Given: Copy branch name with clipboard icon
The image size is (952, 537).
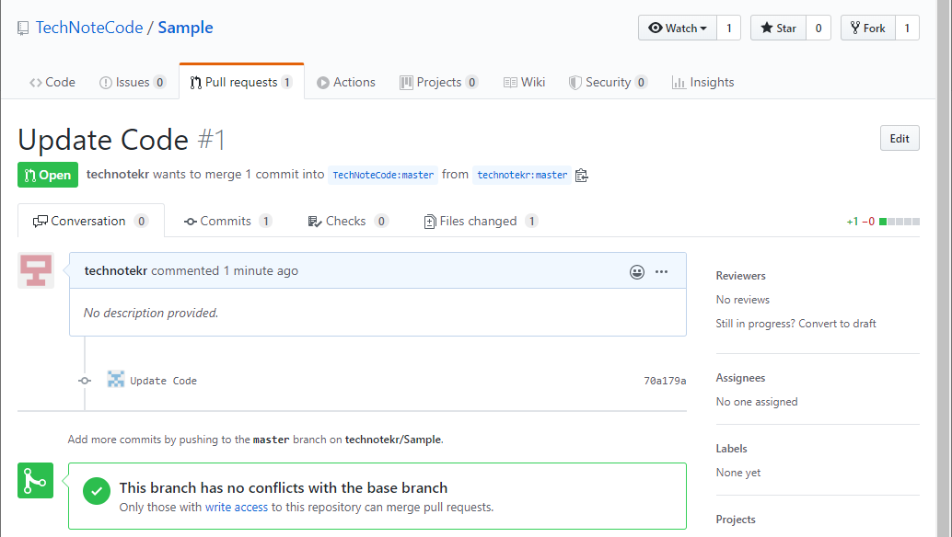Looking at the screenshot, I should click(581, 175).
